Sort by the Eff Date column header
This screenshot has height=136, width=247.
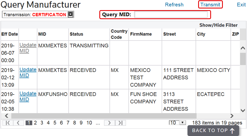tap(10, 34)
